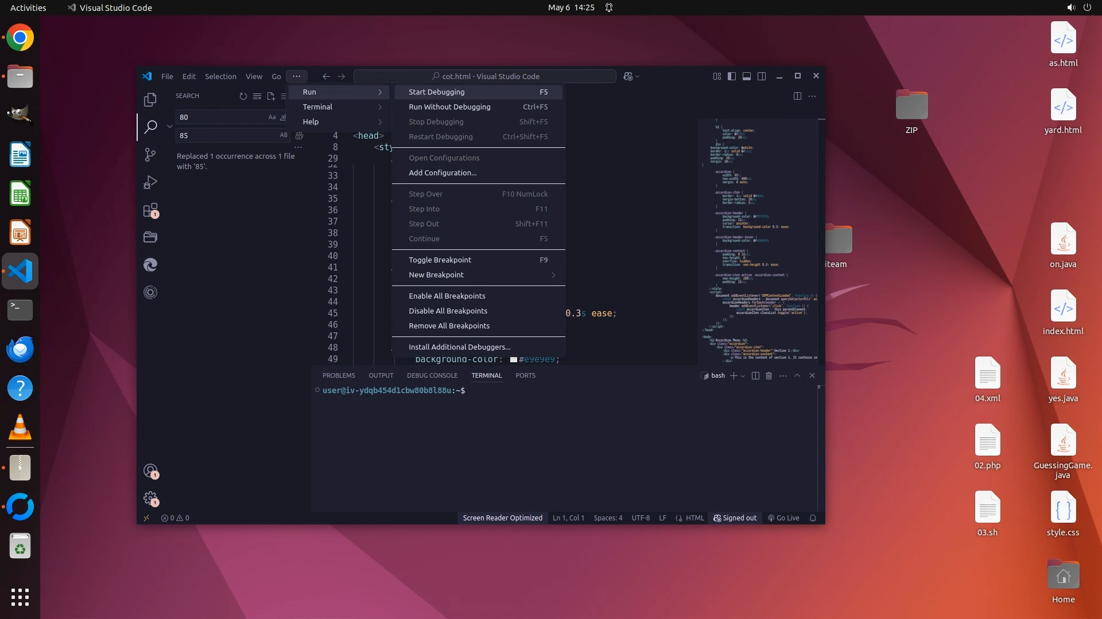Toggle Match Case in search field
This screenshot has height=619, width=1102.
point(272,117)
